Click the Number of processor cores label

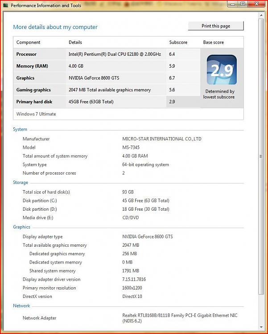pyautogui.click(x=49, y=173)
